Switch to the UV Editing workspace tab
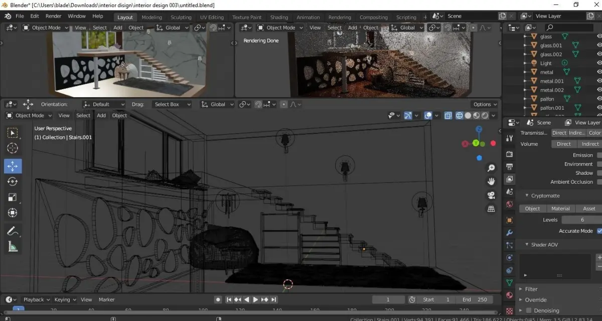Image resolution: width=602 pixels, height=321 pixels. click(x=212, y=17)
